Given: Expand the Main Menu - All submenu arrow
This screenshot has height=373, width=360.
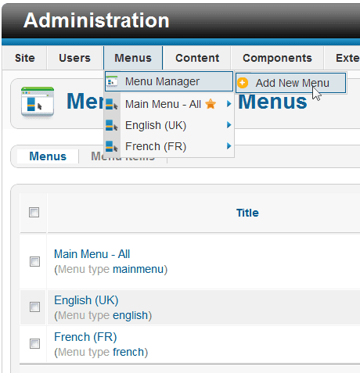Looking at the screenshot, I should 229,104.
